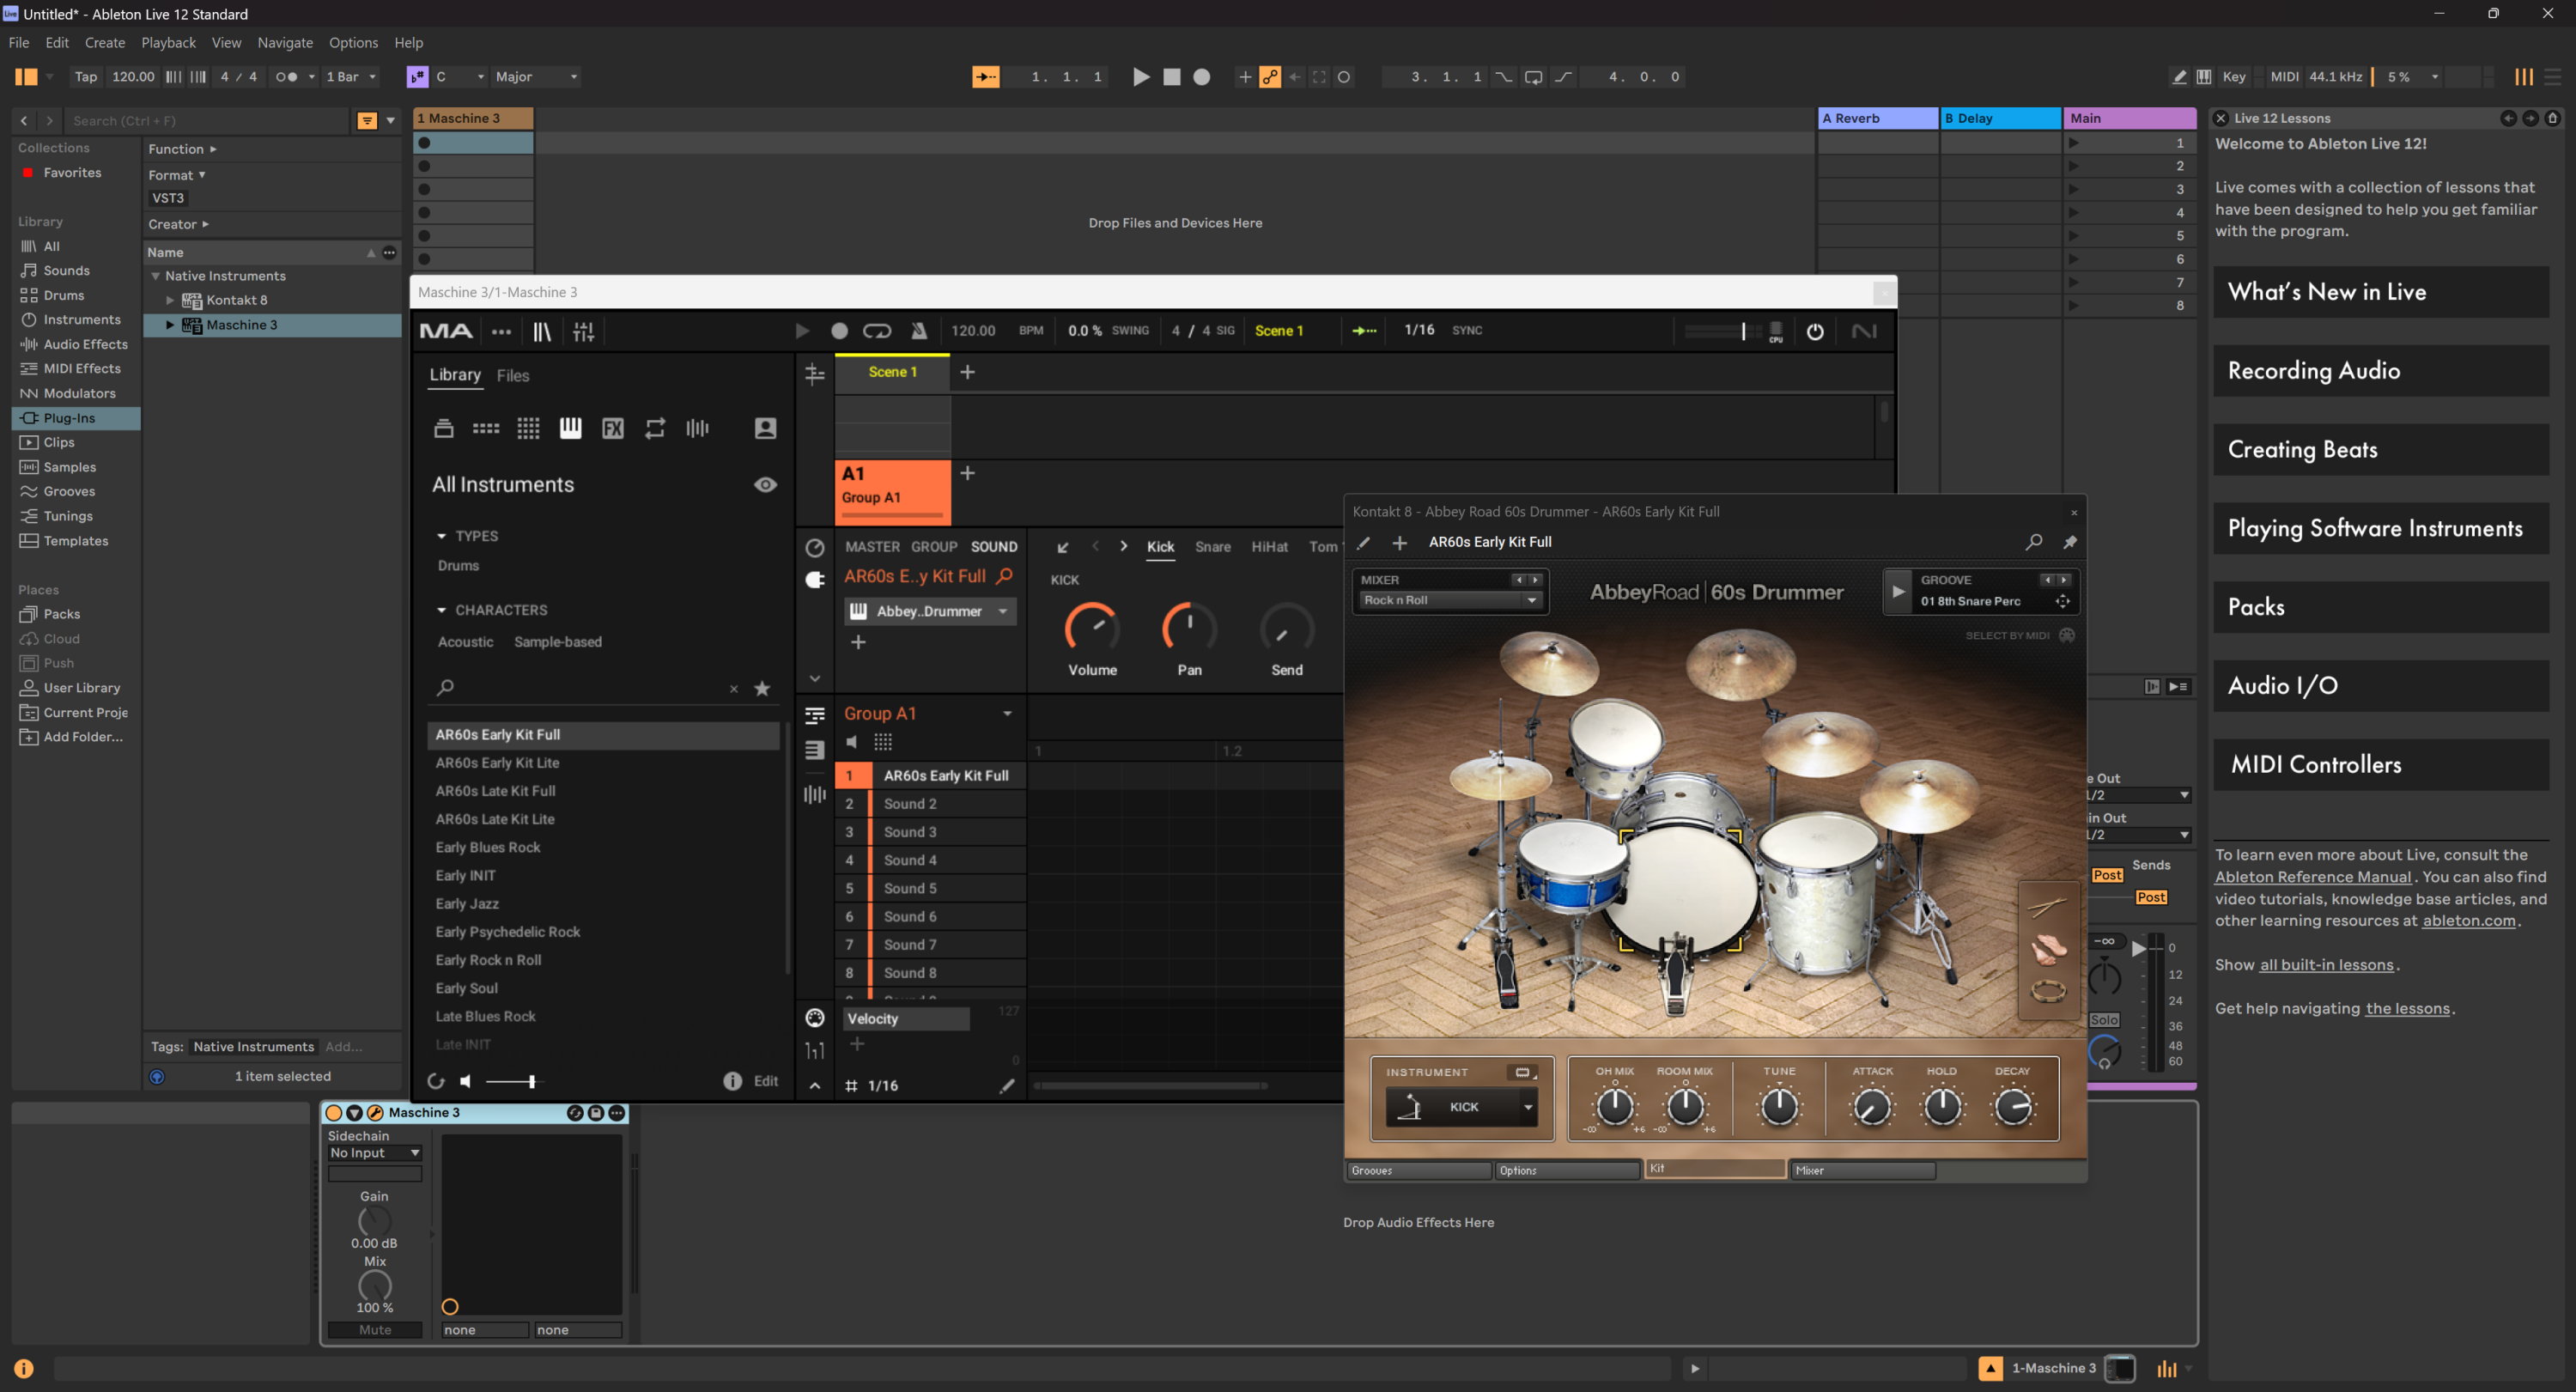Select the Loops browser type icon

click(655, 429)
